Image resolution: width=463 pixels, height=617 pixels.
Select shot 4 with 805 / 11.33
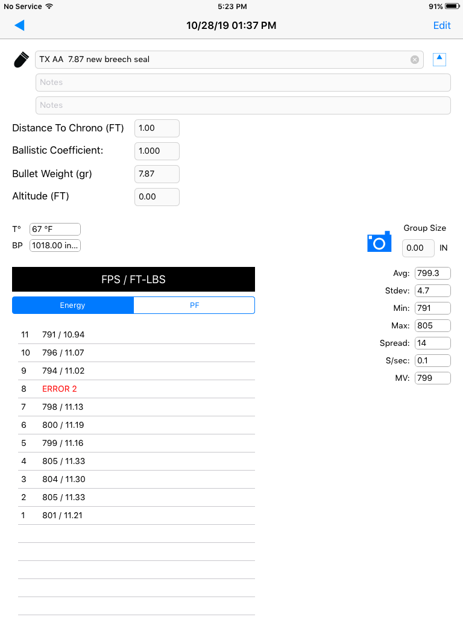click(136, 461)
